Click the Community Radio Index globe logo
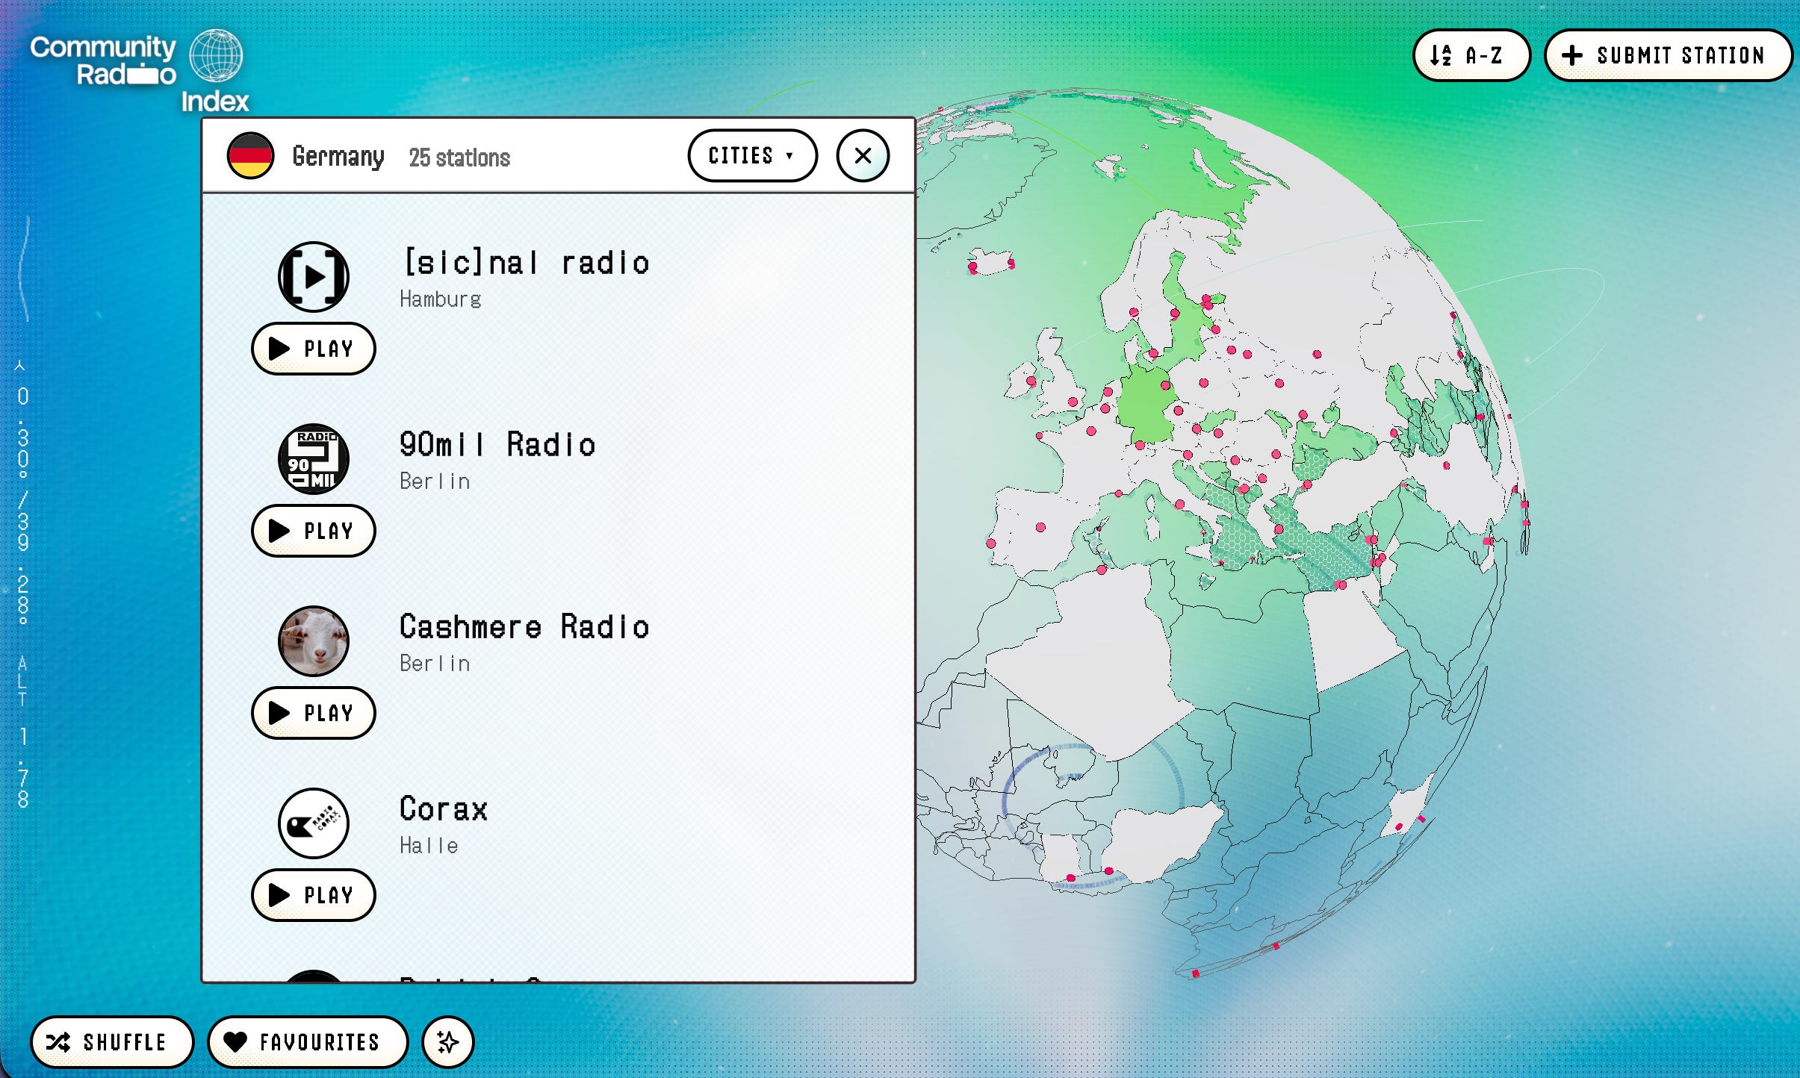 click(215, 55)
